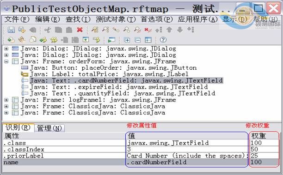This screenshot has width=283, height=175.
Task: Click the orange object icon after green plus icon
Action: pos(22,40)
